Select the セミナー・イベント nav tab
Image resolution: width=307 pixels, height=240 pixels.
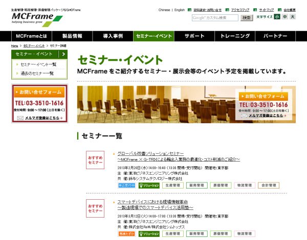point(153,36)
